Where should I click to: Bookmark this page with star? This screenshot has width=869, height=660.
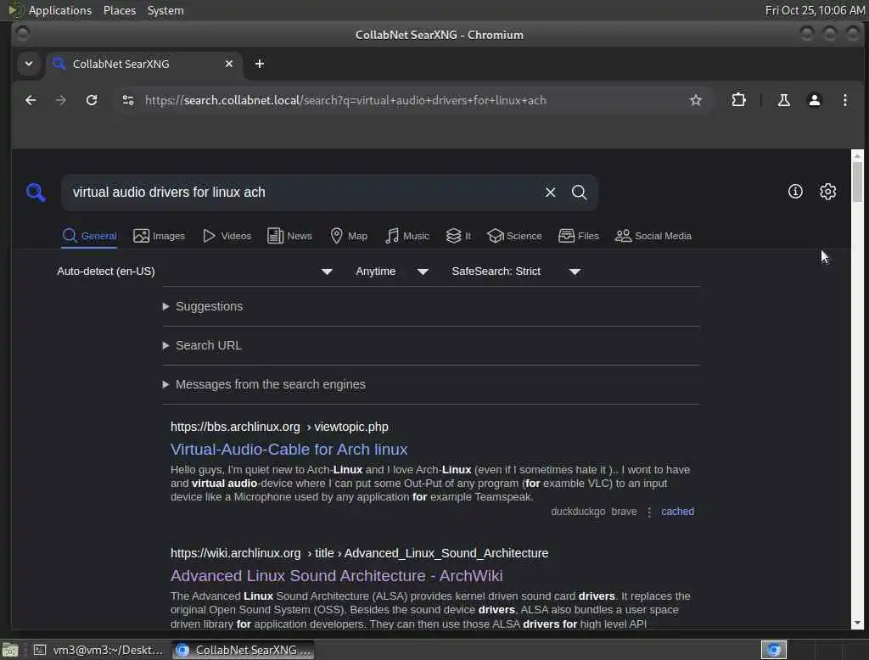coord(696,100)
